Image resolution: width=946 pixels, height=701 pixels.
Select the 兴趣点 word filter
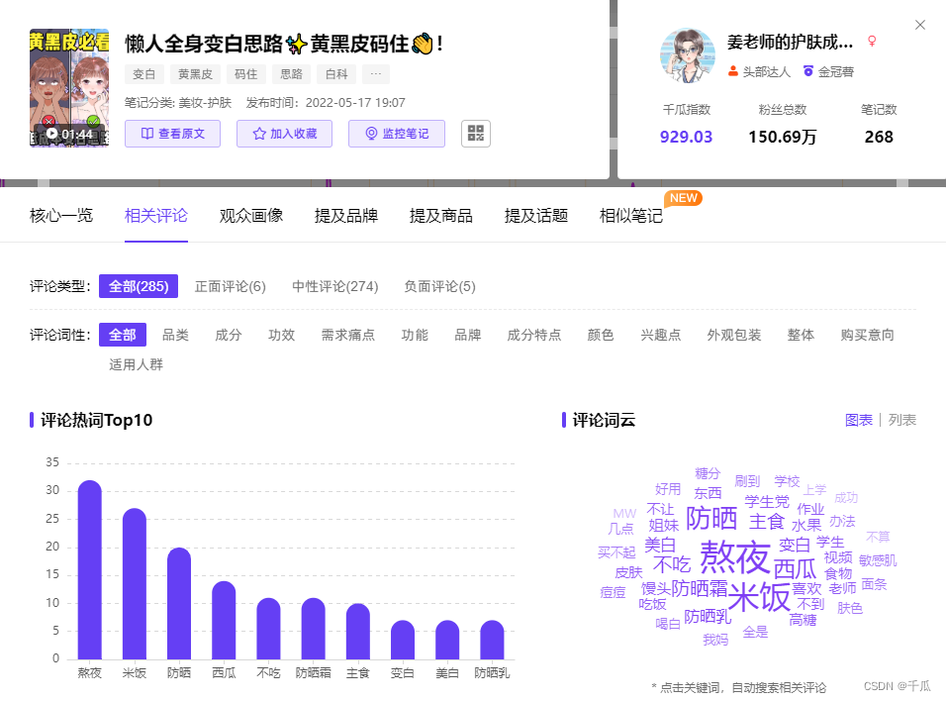point(661,335)
